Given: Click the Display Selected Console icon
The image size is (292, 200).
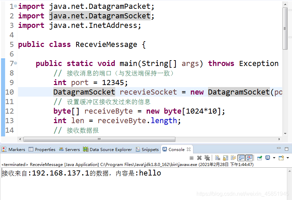Looking at the screenshot, I should tap(268, 158).
